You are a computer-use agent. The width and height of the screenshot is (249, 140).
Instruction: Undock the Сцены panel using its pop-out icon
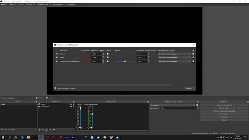click(36, 101)
